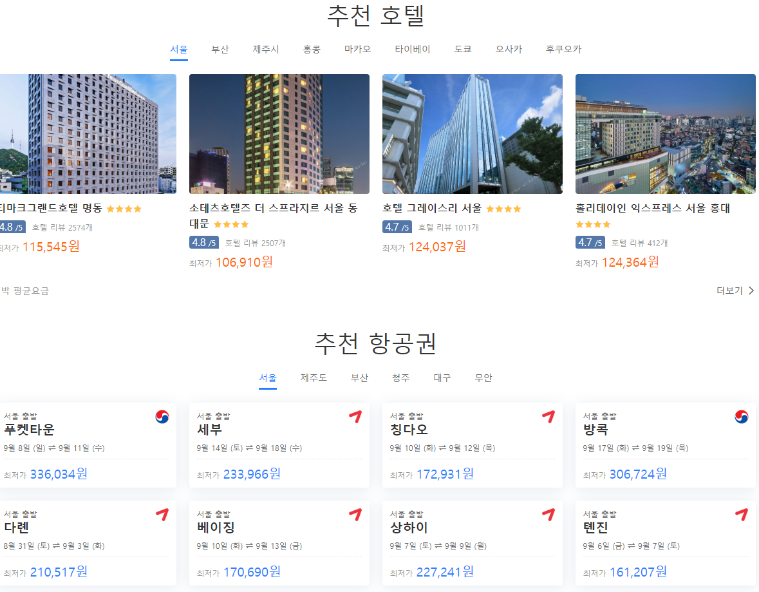
Task: Open the 제주시 hotel tab
Action: (x=266, y=50)
